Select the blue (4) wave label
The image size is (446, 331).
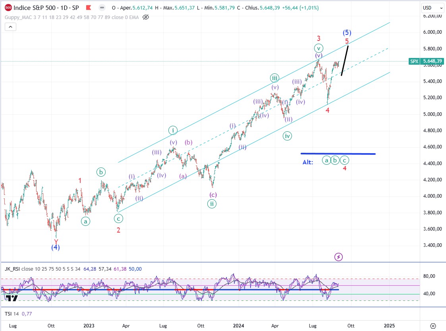[56, 248]
